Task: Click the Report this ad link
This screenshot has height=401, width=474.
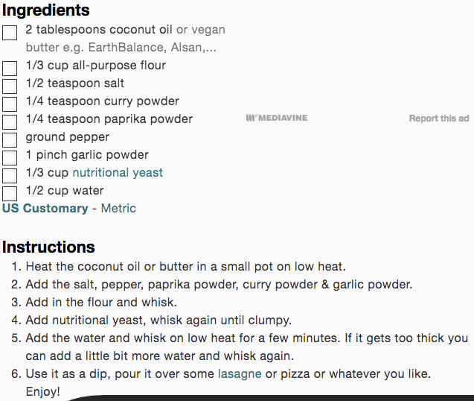Action: (x=439, y=119)
